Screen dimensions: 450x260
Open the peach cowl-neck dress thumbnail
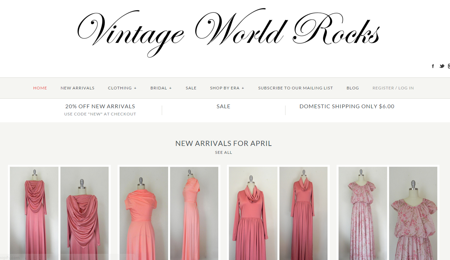coord(169,213)
